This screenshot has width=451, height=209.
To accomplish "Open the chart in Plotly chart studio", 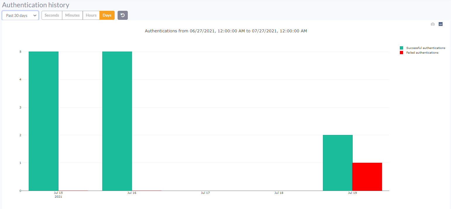I will click(440, 24).
